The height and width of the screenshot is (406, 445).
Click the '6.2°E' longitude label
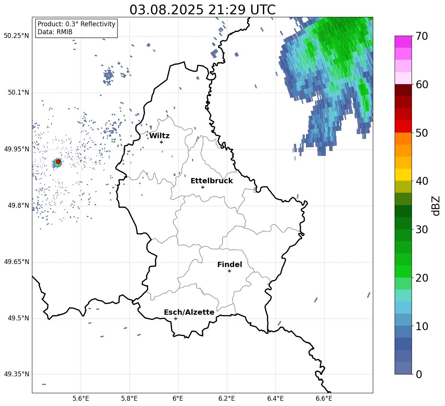pyautogui.click(x=227, y=398)
